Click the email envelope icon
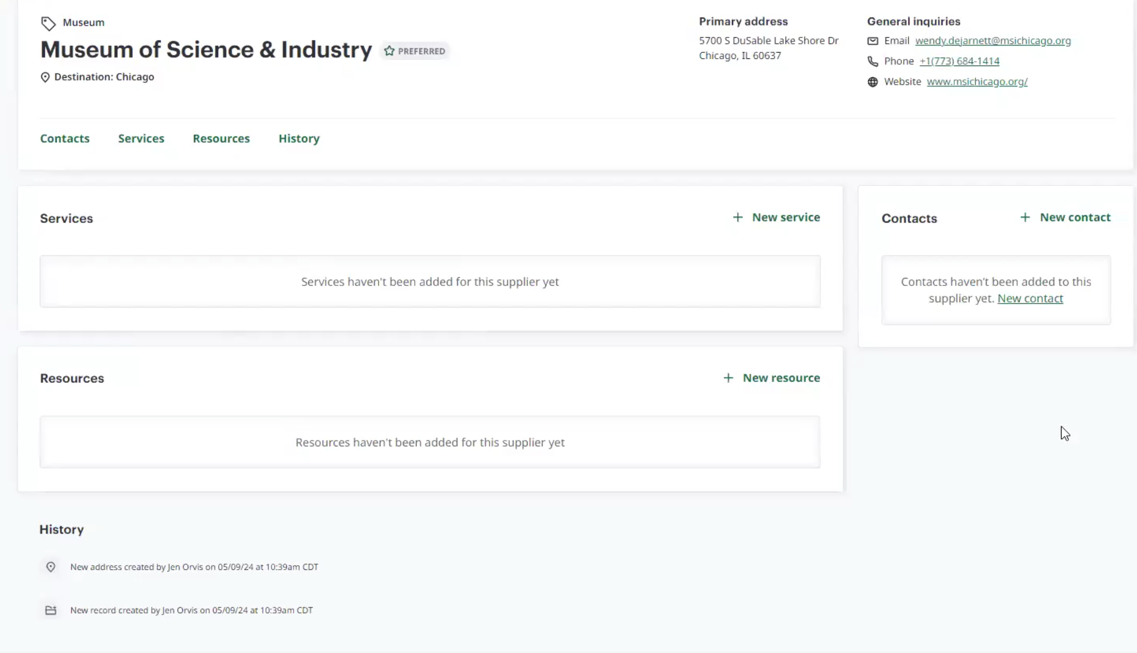Image resolution: width=1137 pixels, height=653 pixels. tap(872, 41)
